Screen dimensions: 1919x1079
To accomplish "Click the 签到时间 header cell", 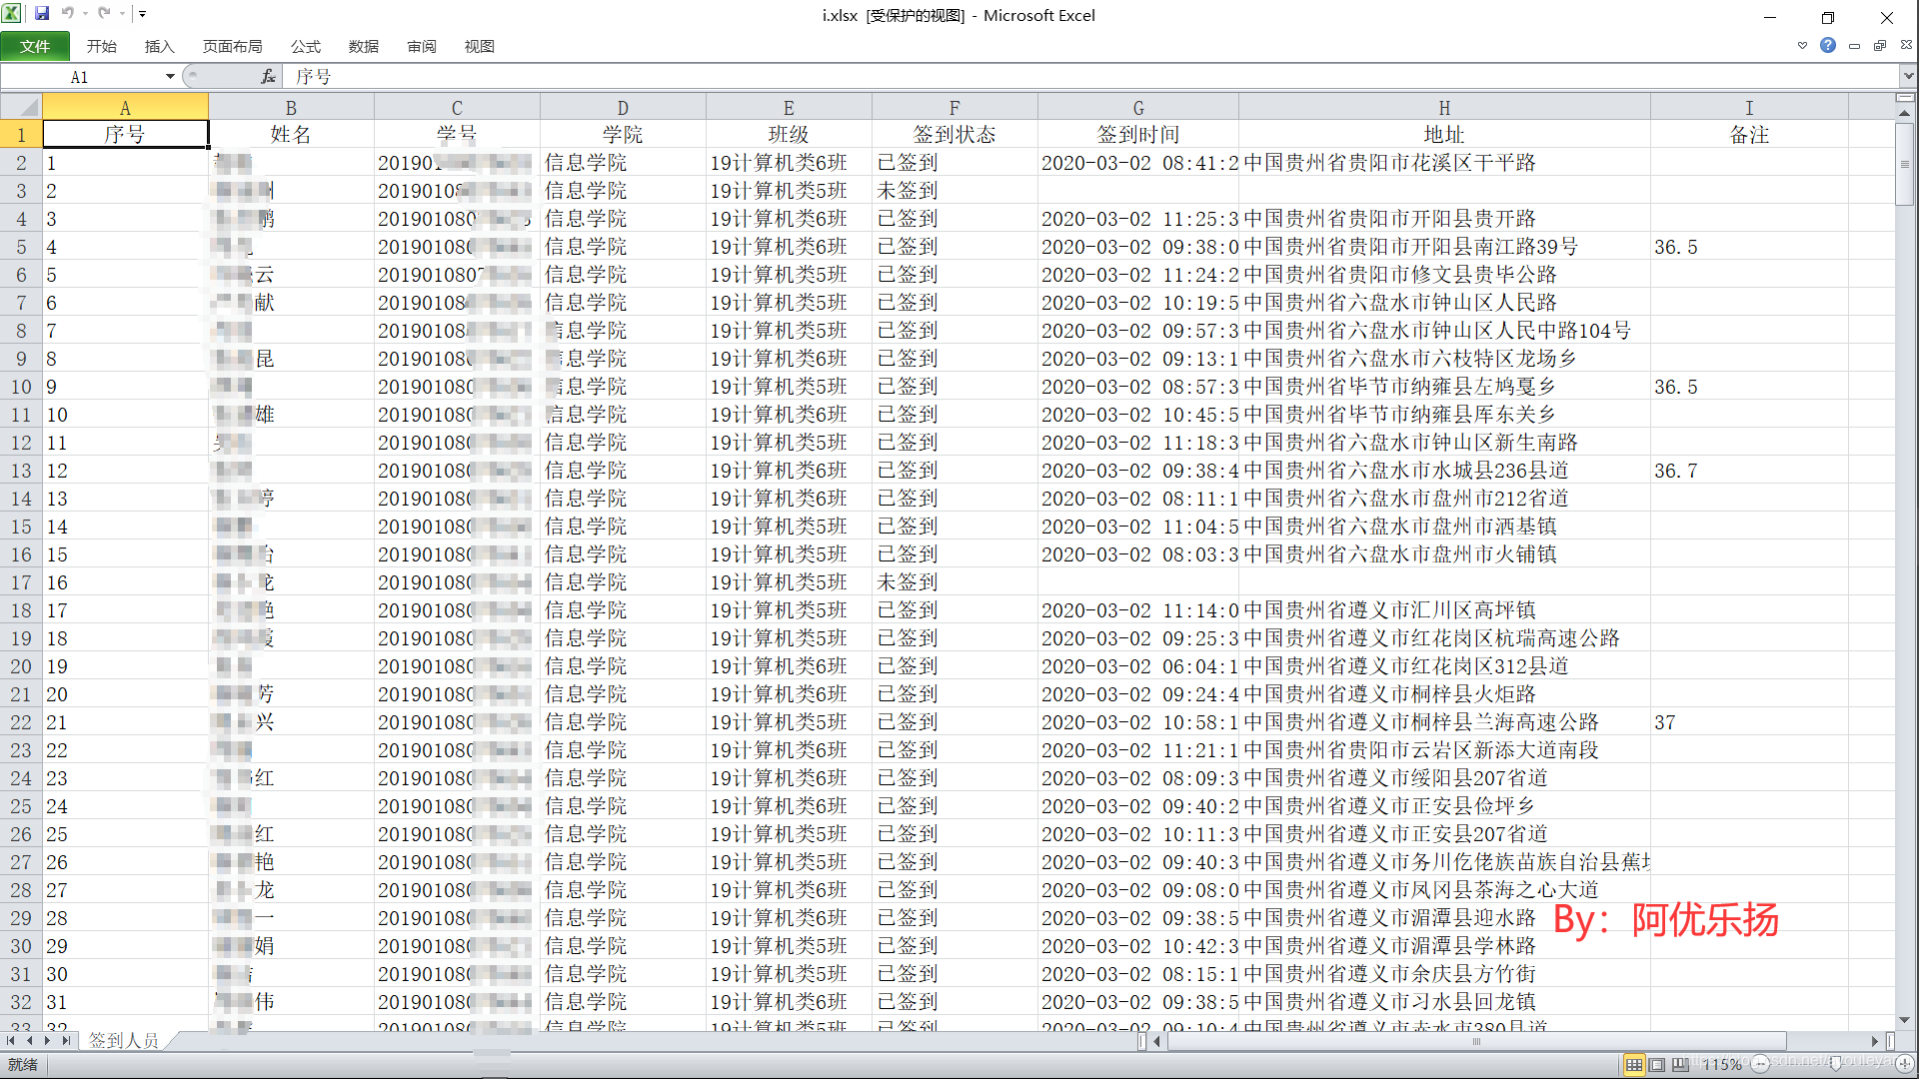I will [1138, 134].
